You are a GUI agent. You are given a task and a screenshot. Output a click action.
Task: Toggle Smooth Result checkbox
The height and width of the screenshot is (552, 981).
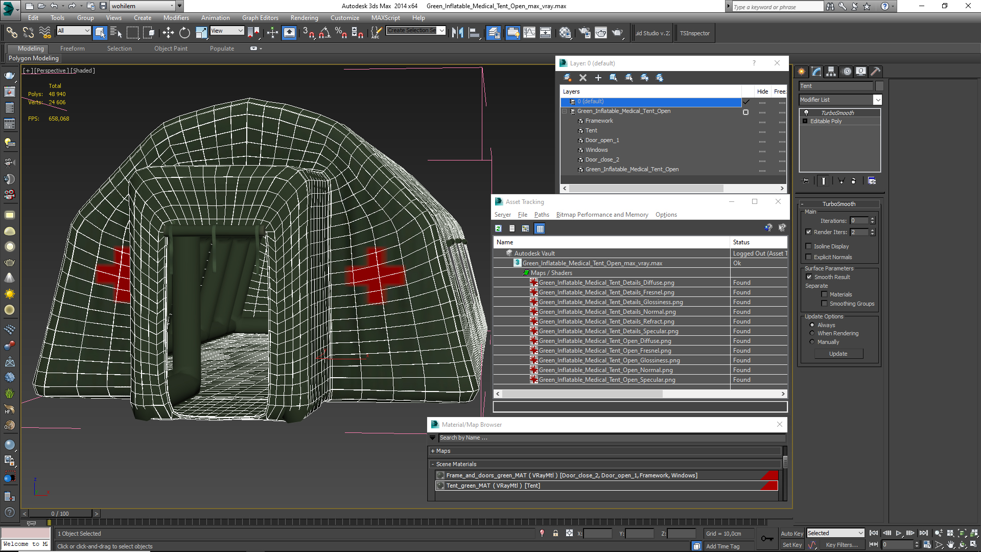[x=809, y=277]
